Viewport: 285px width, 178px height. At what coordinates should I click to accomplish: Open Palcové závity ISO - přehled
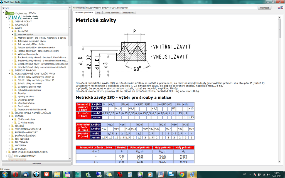tap(31, 44)
